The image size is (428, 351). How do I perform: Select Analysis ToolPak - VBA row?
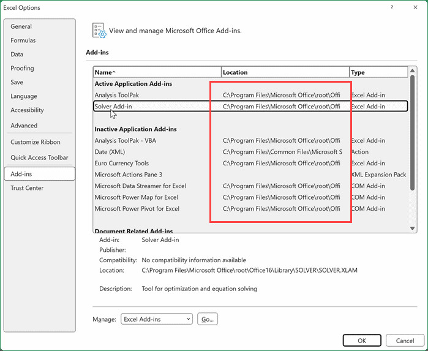click(250, 141)
